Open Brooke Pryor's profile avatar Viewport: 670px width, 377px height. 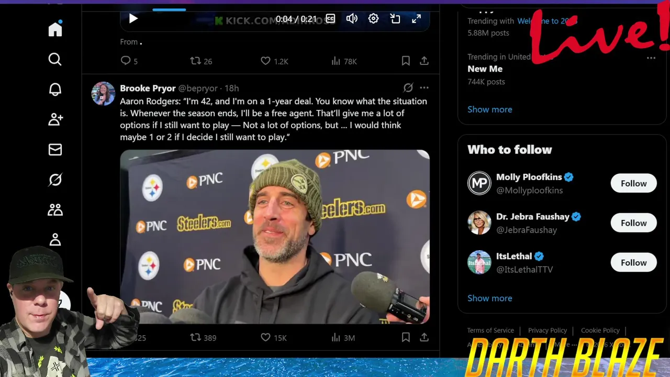coord(103,94)
